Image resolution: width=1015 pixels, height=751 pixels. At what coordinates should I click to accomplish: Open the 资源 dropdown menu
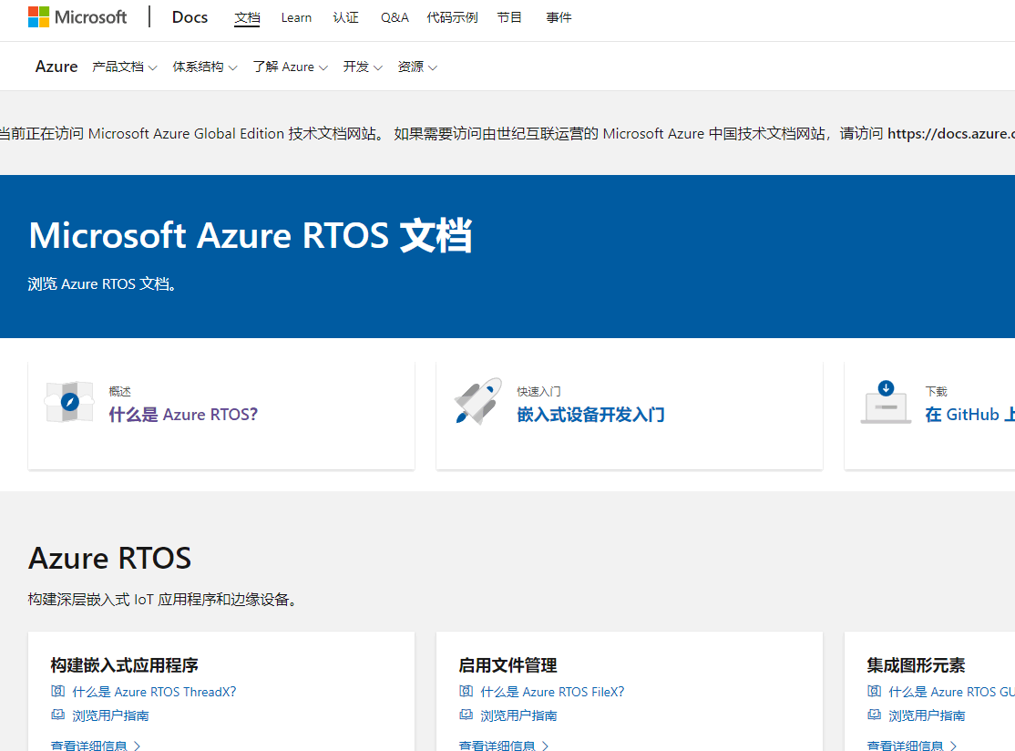click(x=417, y=67)
